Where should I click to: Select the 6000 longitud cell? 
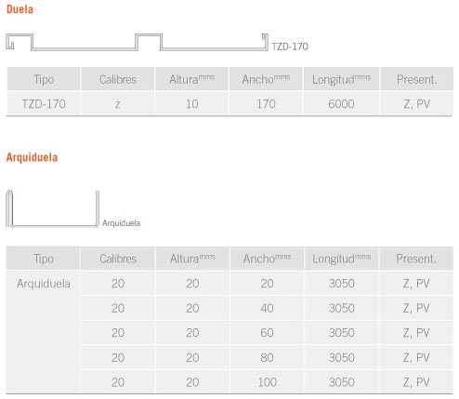coord(341,104)
